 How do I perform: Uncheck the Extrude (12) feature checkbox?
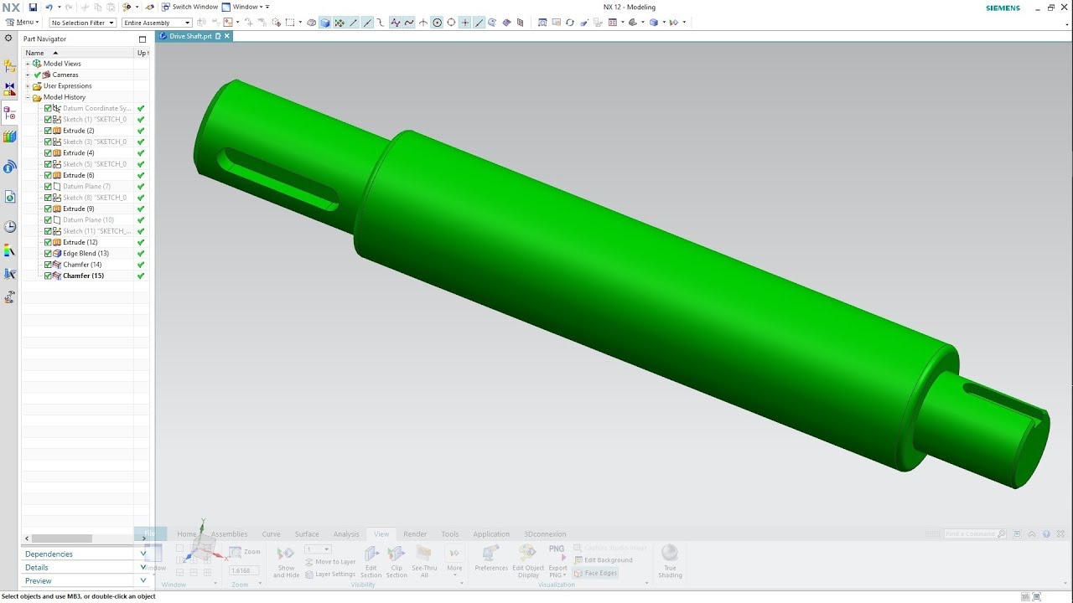[x=49, y=242]
